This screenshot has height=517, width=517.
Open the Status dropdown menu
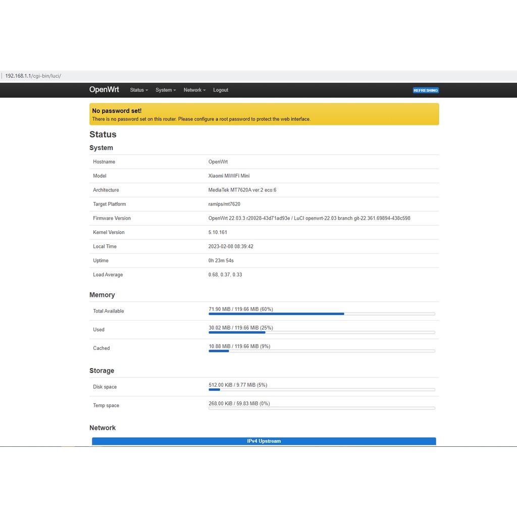pyautogui.click(x=139, y=90)
